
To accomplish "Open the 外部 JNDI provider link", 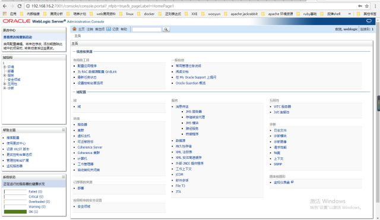I will [189, 164].
